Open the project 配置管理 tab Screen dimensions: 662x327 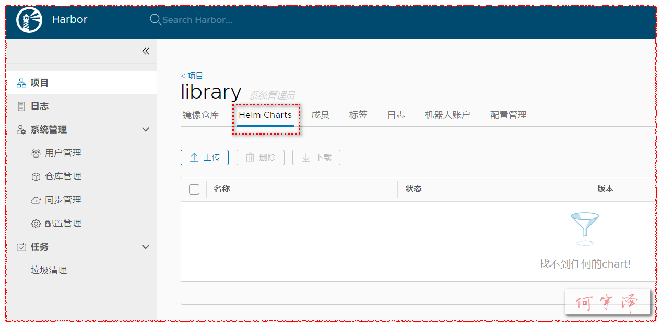point(509,115)
